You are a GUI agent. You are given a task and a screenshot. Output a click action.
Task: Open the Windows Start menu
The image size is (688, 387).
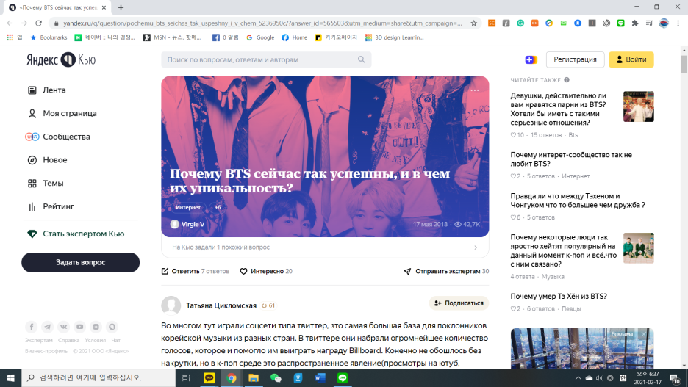pos(10,377)
